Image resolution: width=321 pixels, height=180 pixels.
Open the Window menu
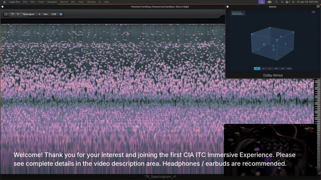91,2
